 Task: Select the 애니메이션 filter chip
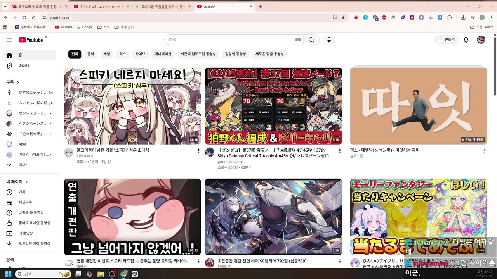163,54
